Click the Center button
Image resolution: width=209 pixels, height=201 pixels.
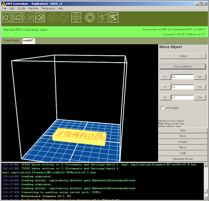point(183,56)
